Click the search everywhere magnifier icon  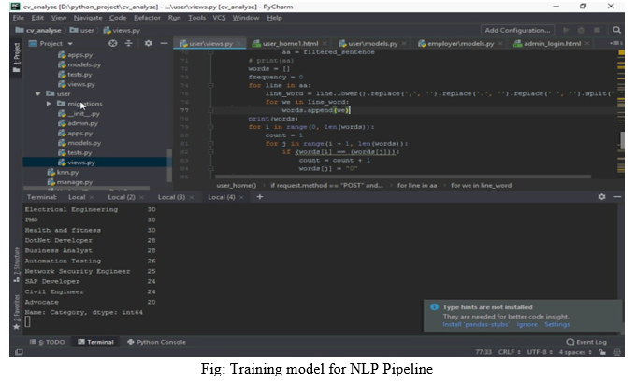pyautogui.click(x=616, y=30)
